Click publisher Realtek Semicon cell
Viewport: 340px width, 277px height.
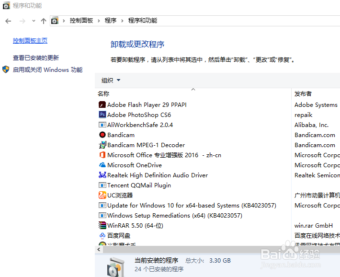317,175
